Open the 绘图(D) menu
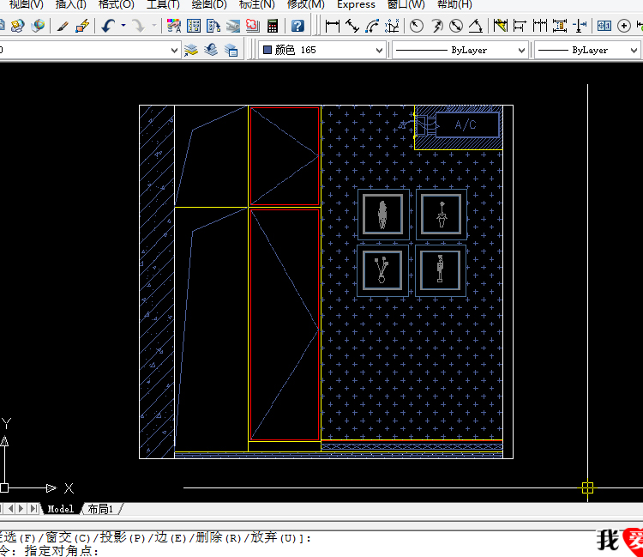 (208, 4)
